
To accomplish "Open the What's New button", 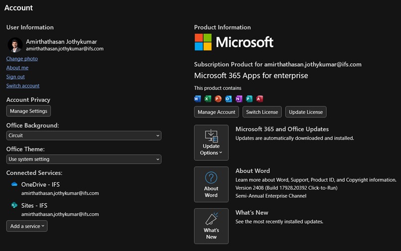I will tap(211, 226).
